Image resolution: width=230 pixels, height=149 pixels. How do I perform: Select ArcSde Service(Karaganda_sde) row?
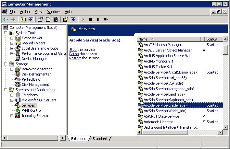180,89
